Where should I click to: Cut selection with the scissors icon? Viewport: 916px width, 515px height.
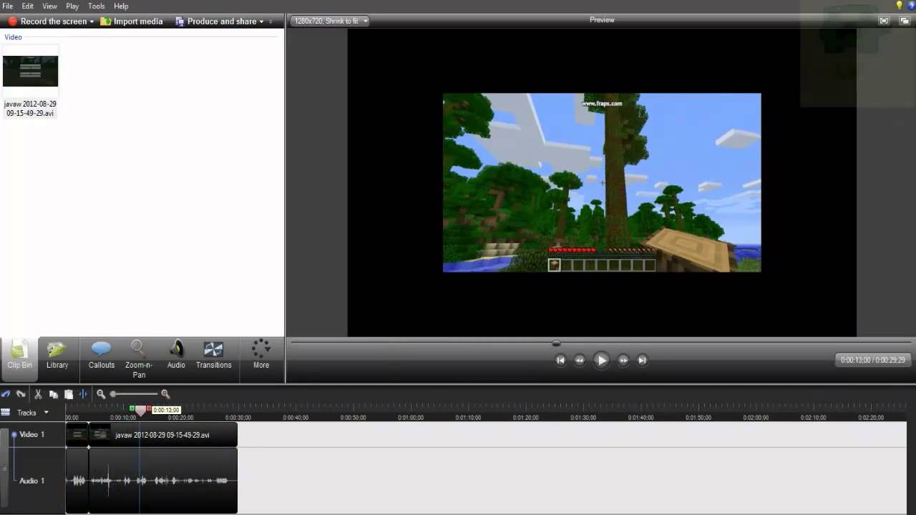pos(38,394)
